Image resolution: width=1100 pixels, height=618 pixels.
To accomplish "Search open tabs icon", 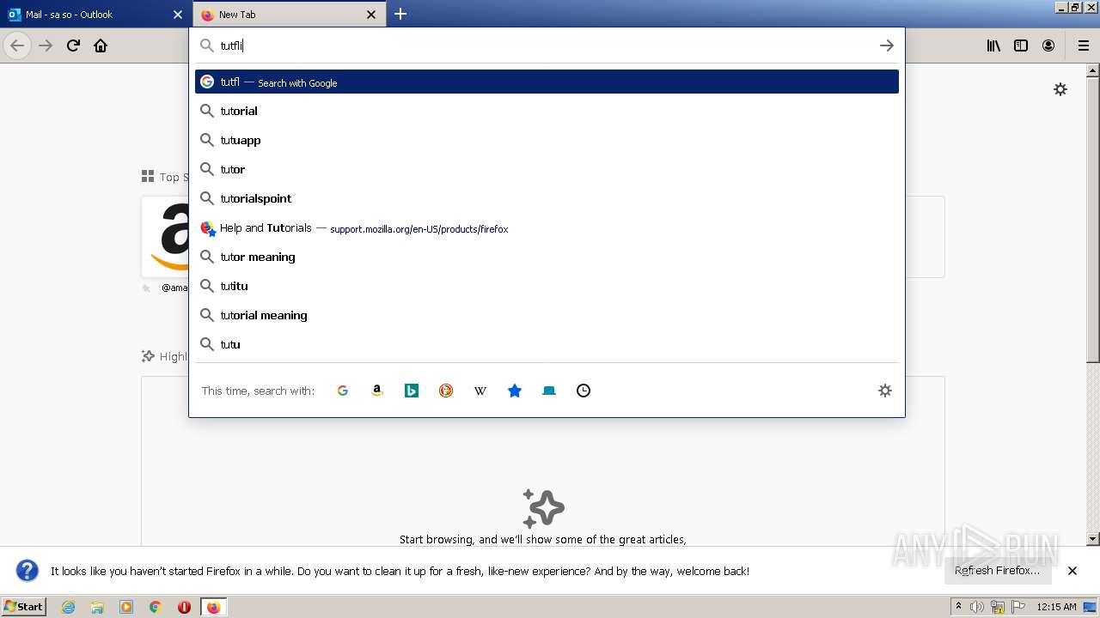I will 549,391.
